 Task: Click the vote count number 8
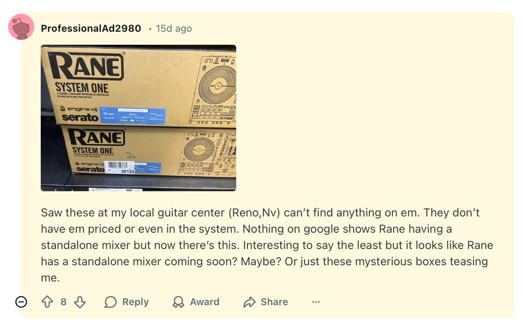coord(64,302)
